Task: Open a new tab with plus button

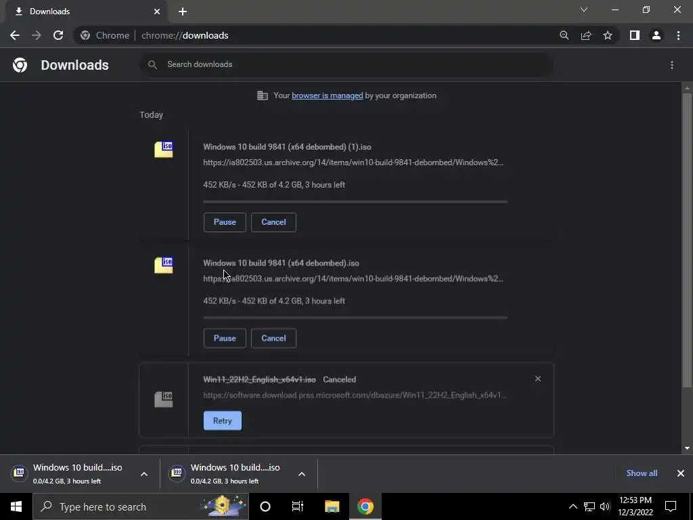Action: (x=183, y=12)
